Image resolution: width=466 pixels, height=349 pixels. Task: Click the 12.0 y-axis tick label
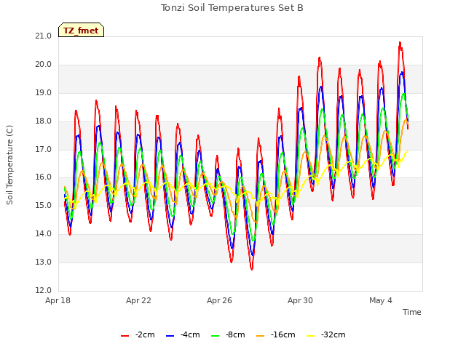[44, 290]
